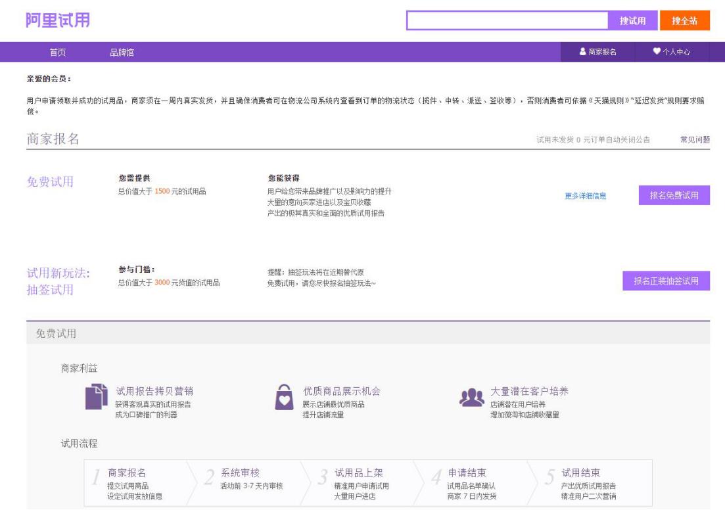
Task: Click the 搜试用 search button
Action: 632,21
